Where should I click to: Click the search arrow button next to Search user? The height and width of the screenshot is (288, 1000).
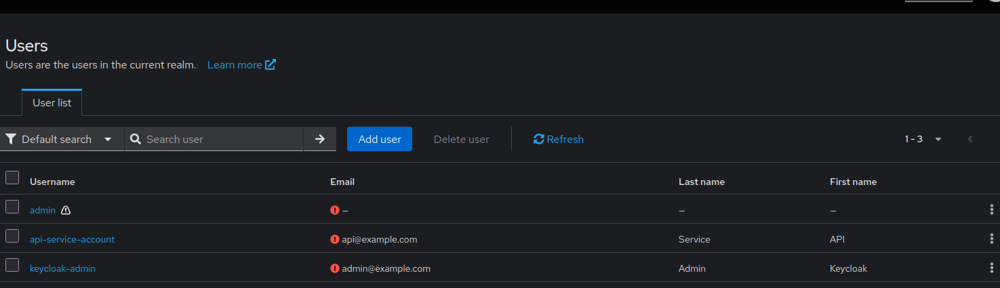(320, 139)
